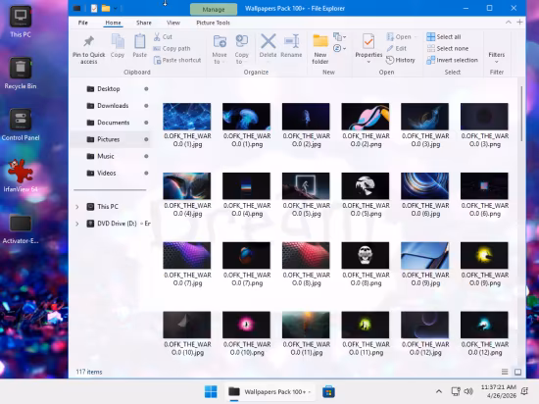The image size is (539, 404).
Task: Open file History from ribbon
Action: pos(401,60)
